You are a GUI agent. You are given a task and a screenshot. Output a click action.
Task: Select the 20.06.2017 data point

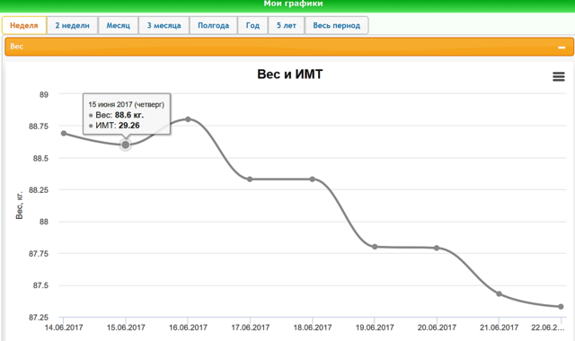point(437,248)
